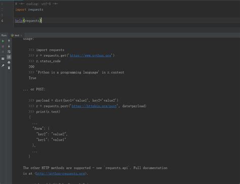Jump up the stack trace with up arrow
Viewport: 240px width, 184px height.
click(9, 41)
